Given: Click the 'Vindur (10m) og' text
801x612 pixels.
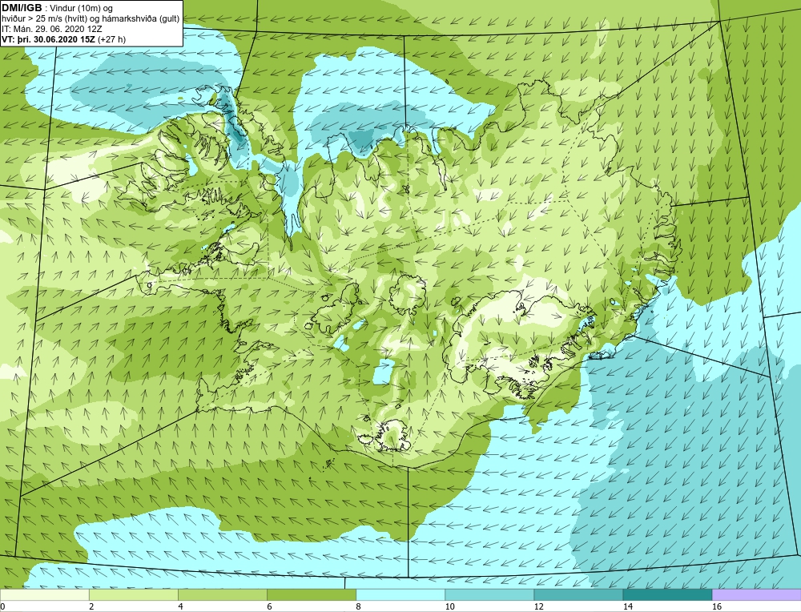Looking at the screenshot, I should click(x=83, y=8).
